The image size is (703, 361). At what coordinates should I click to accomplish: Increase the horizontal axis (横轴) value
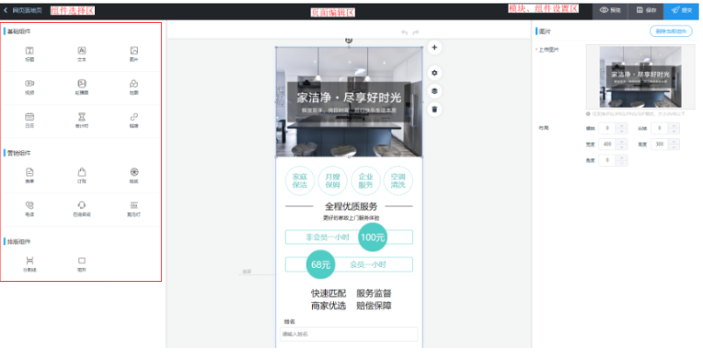[621, 126]
